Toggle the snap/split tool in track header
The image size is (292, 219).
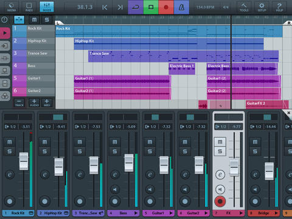tap(19, 19)
